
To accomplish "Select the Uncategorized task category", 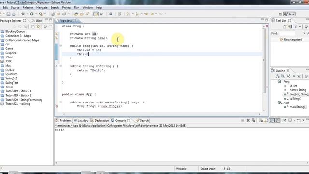I will (x=291, y=40).
